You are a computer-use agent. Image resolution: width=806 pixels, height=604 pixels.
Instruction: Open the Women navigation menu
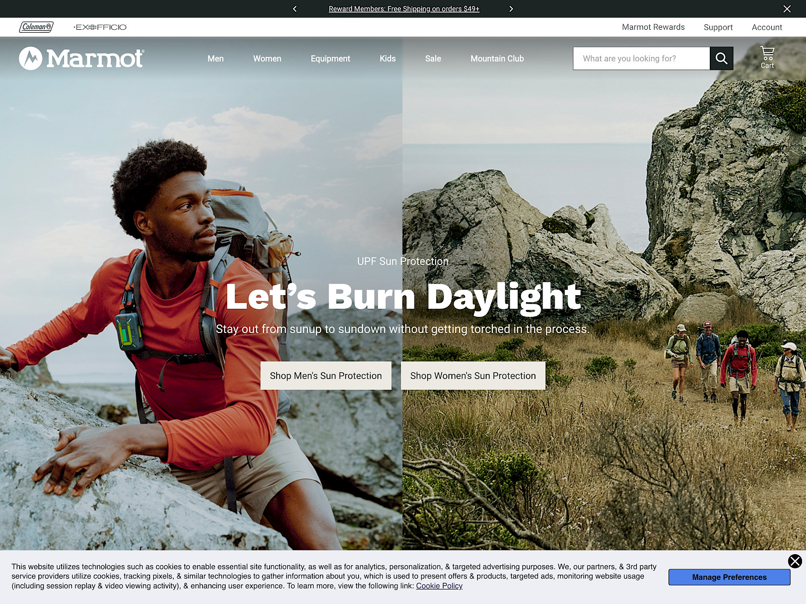(x=267, y=58)
